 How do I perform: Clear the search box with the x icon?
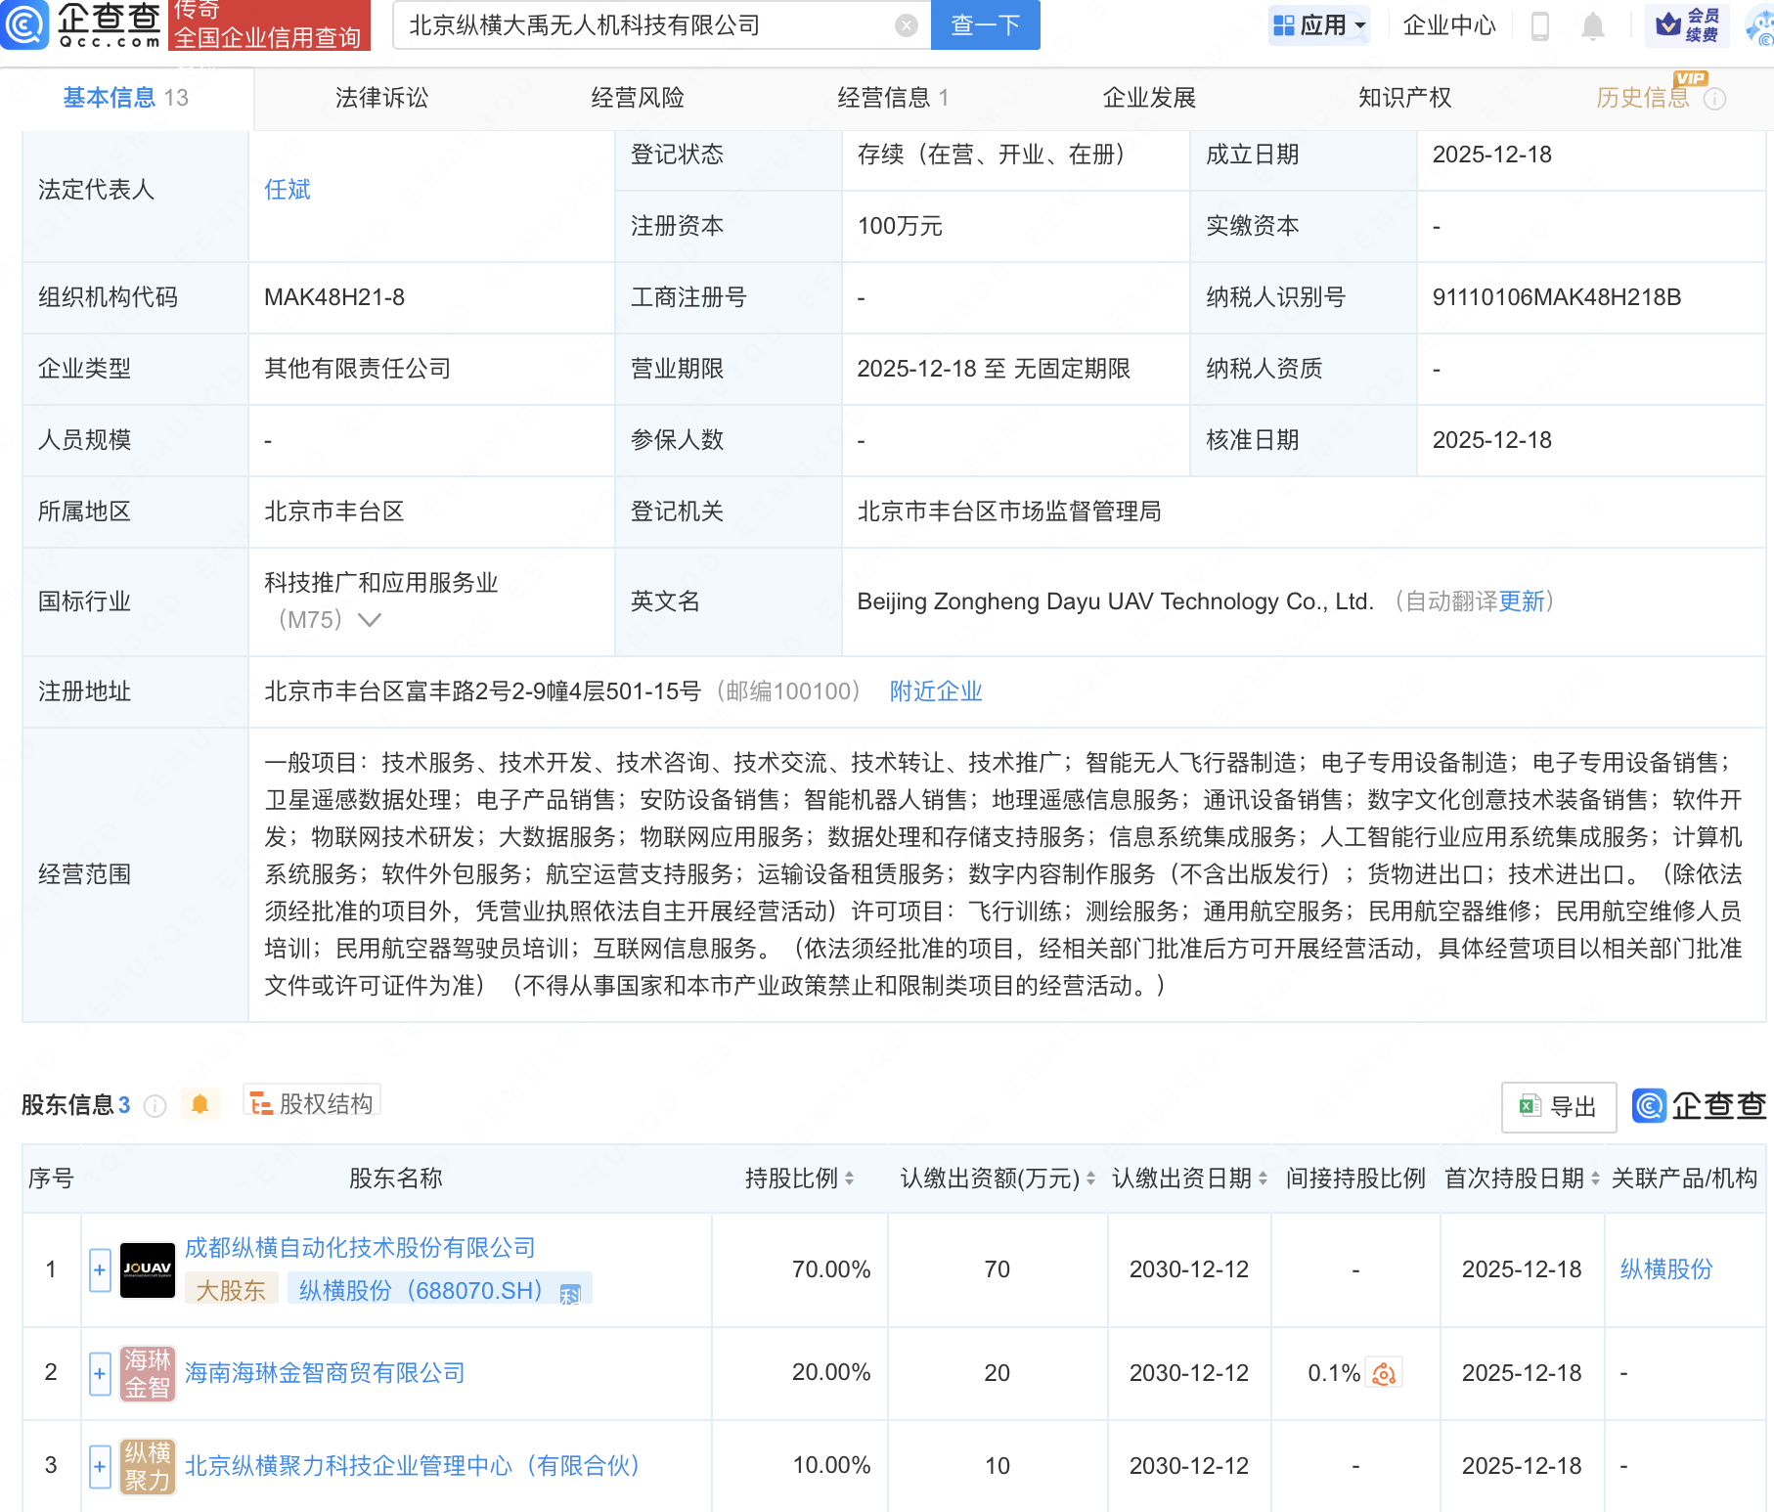[905, 25]
